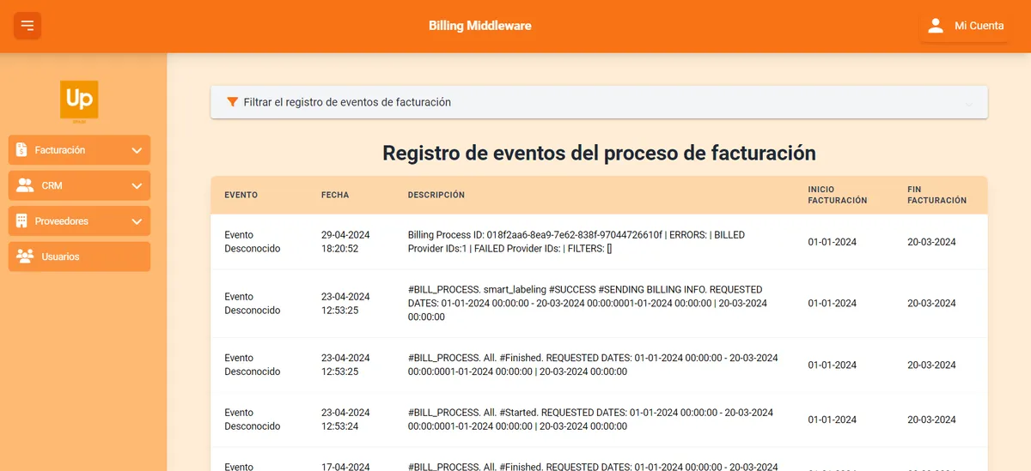
Task: Click the DESCRIPCIÓN column header
Action: coord(436,195)
